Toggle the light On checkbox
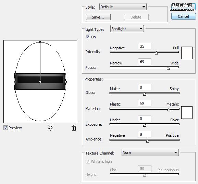 [88, 37]
